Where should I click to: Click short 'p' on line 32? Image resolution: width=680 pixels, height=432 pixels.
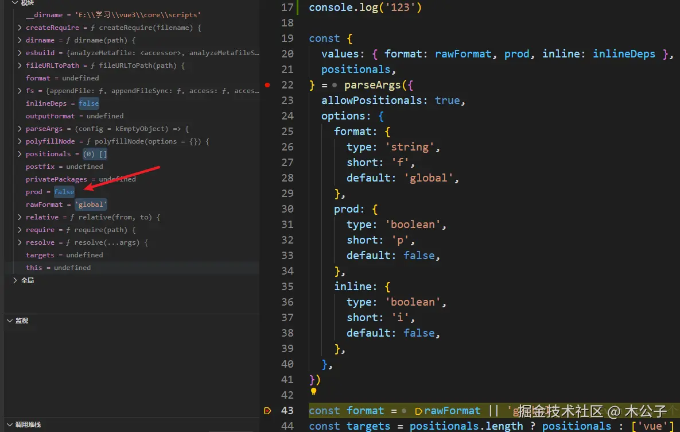401,240
